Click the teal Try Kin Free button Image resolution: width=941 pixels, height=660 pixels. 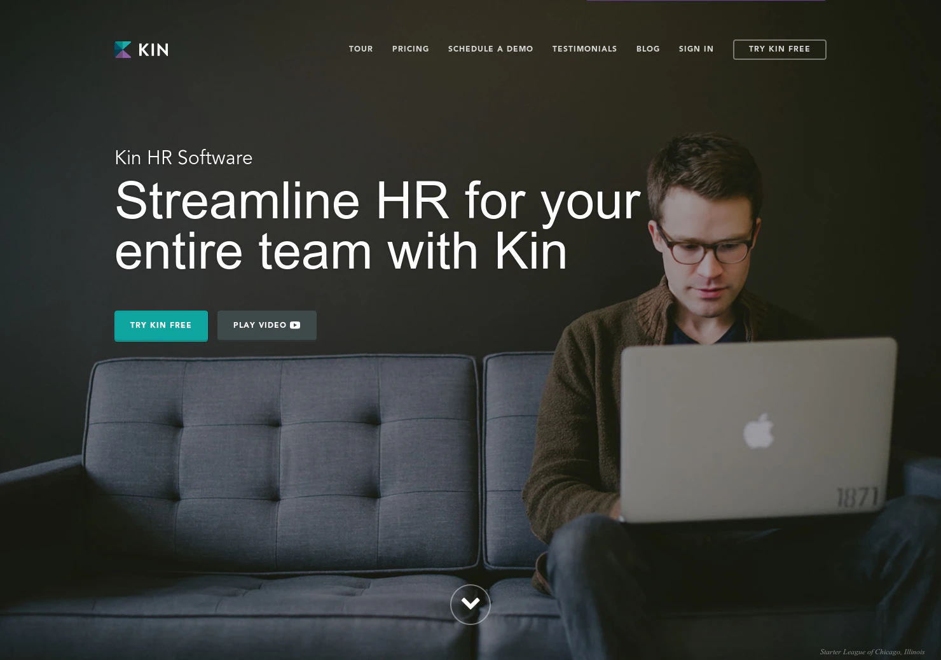(161, 326)
